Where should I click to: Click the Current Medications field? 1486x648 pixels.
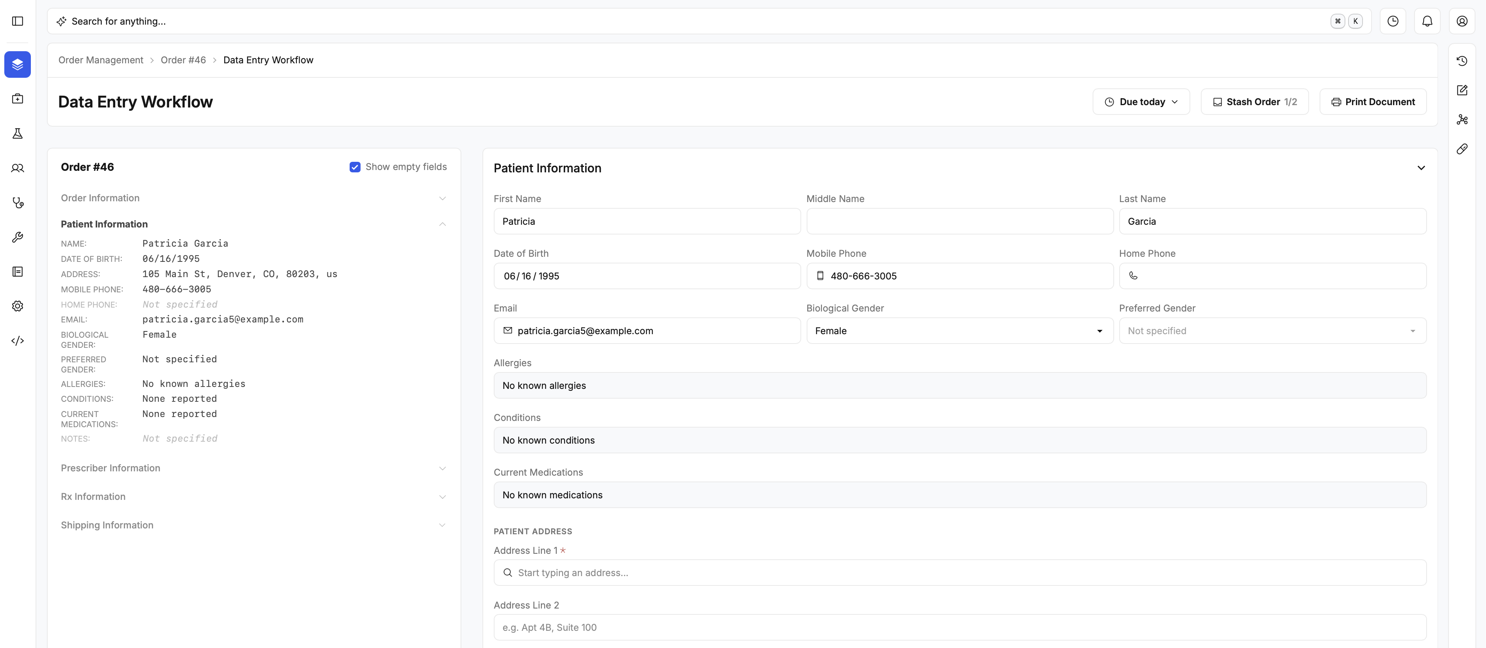960,495
